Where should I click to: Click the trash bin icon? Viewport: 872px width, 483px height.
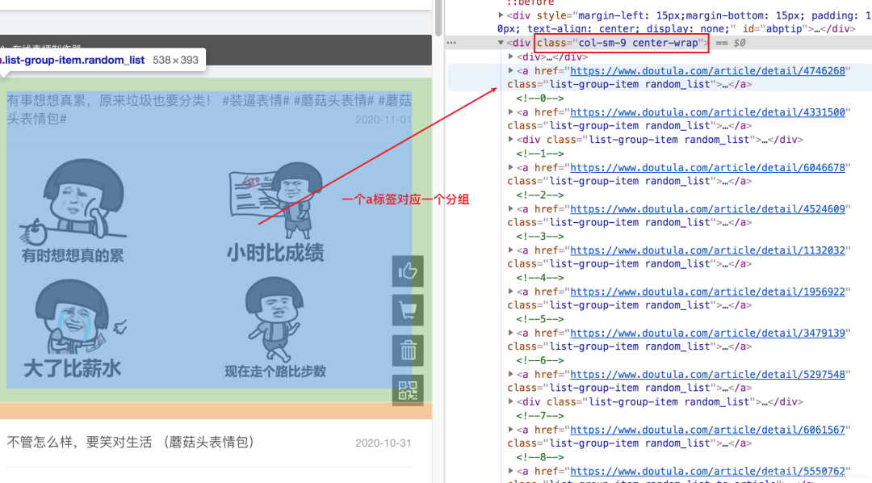point(408,351)
